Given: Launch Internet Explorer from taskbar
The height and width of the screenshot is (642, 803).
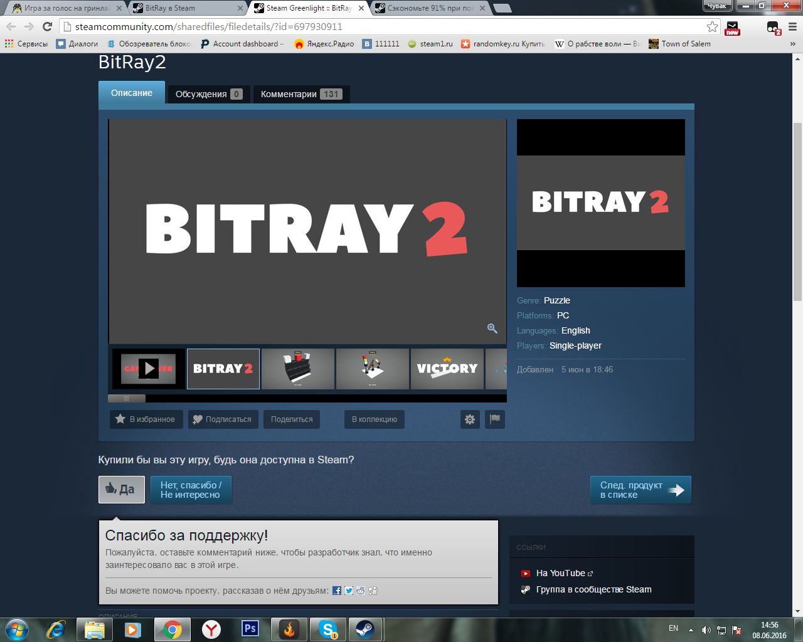Looking at the screenshot, I should tap(56, 629).
